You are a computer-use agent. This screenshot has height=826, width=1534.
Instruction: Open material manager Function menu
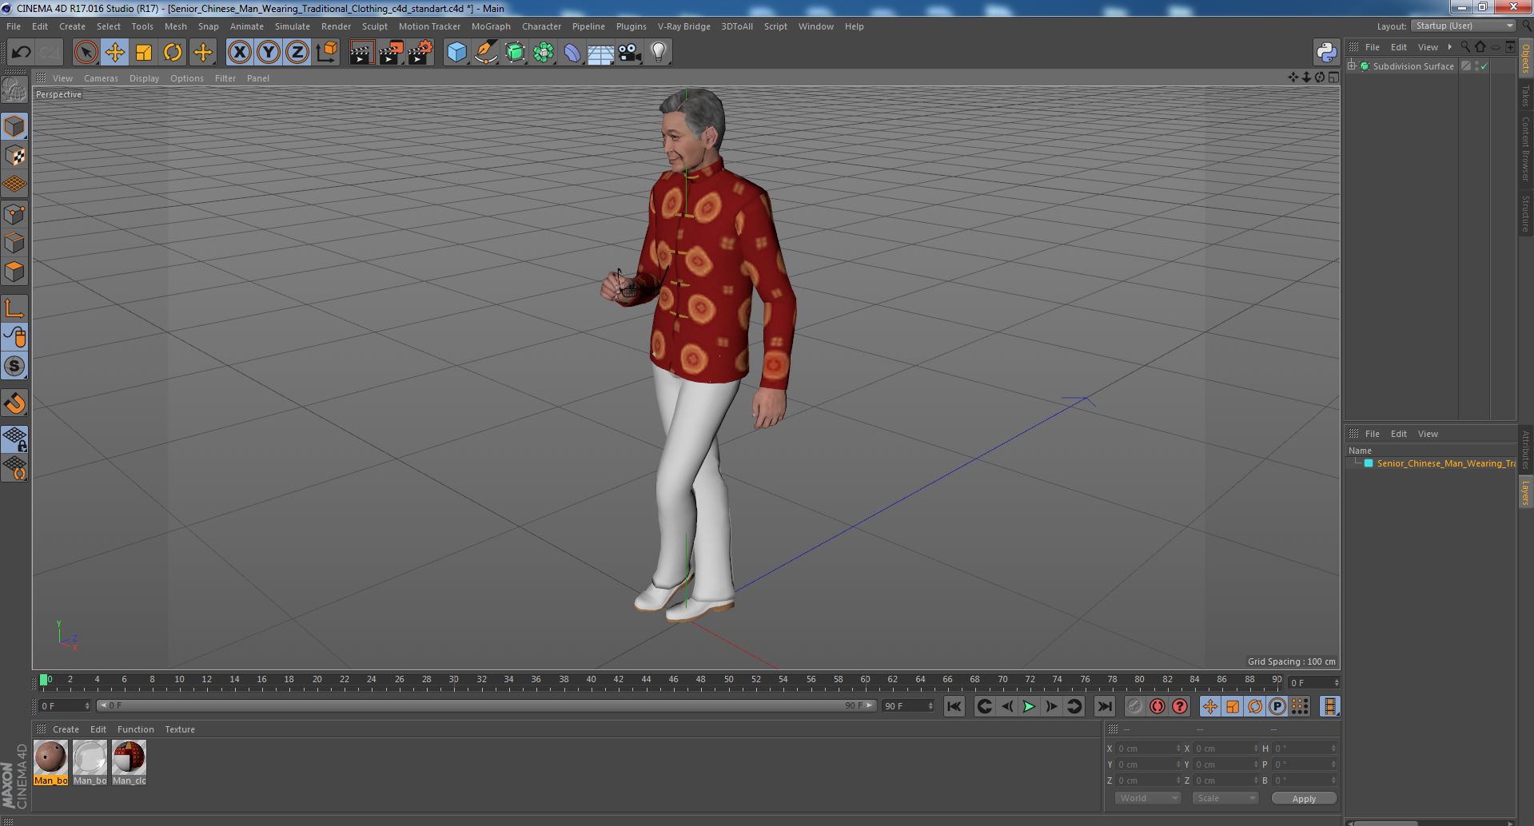(135, 729)
